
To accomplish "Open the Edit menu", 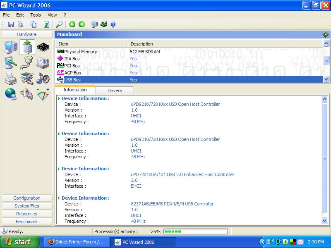I will click(20, 15).
